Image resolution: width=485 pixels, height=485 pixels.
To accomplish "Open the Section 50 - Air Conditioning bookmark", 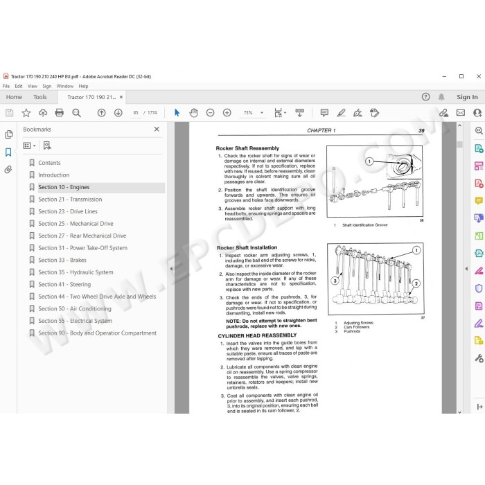I will (x=75, y=309).
